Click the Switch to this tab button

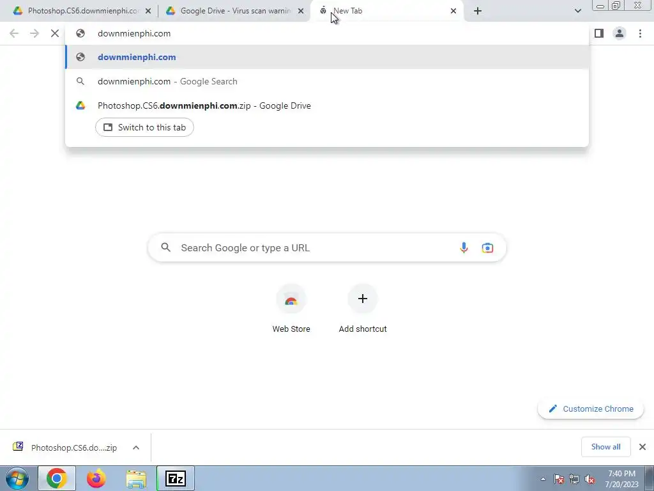[x=144, y=127]
